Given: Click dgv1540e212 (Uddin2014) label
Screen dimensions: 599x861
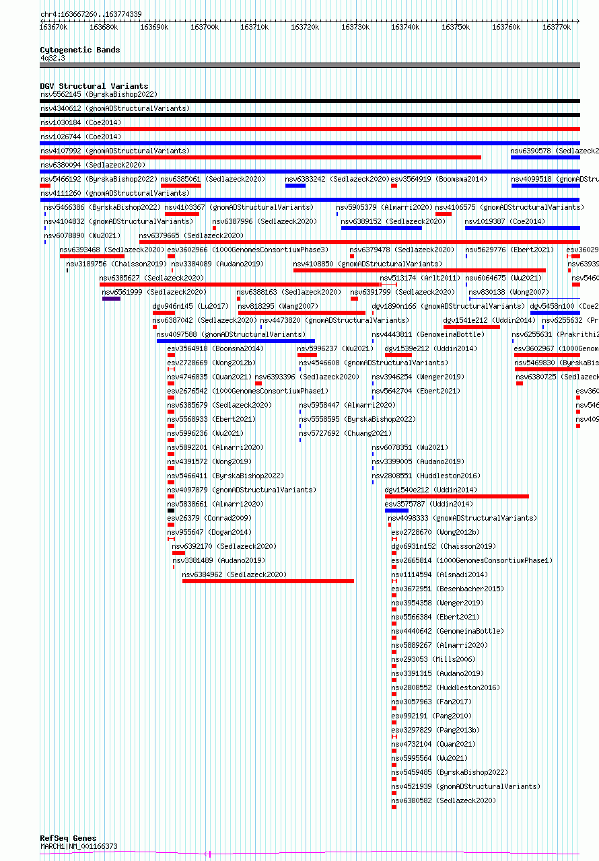Looking at the screenshot, I should click(431, 490).
